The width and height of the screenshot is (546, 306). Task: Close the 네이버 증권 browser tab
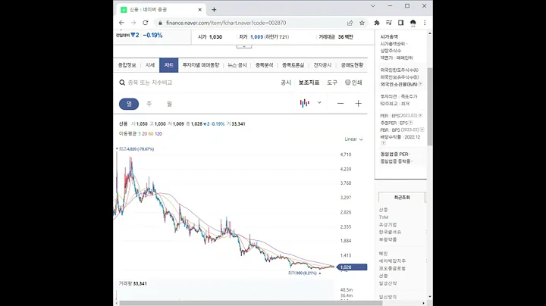[200, 10]
